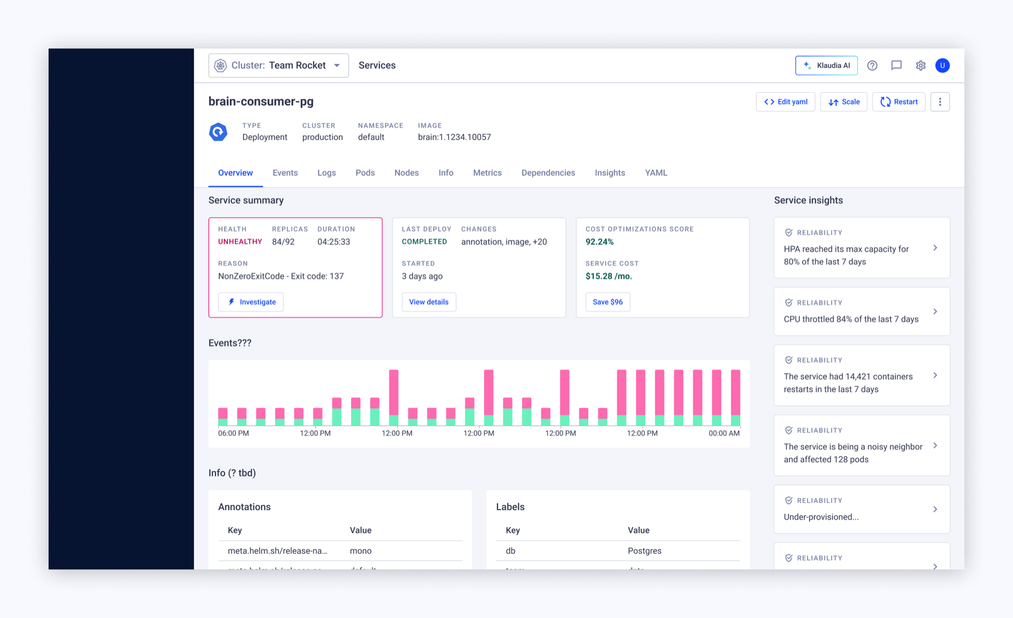Click the Save $96 button

(608, 302)
